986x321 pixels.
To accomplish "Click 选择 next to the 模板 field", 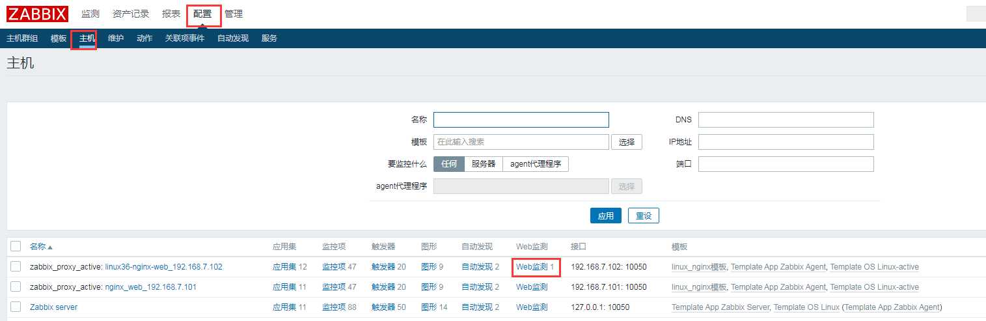I will [627, 142].
